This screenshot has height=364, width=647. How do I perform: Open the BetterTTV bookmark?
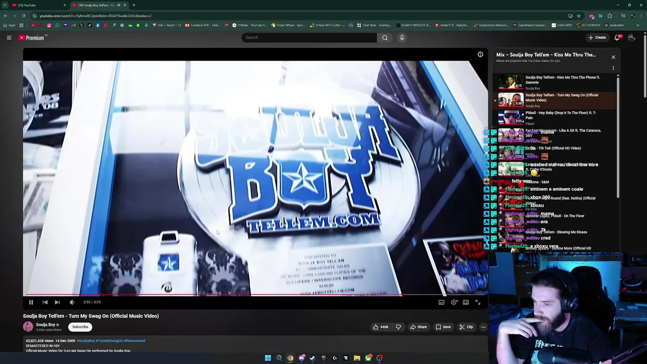(x=452, y=25)
